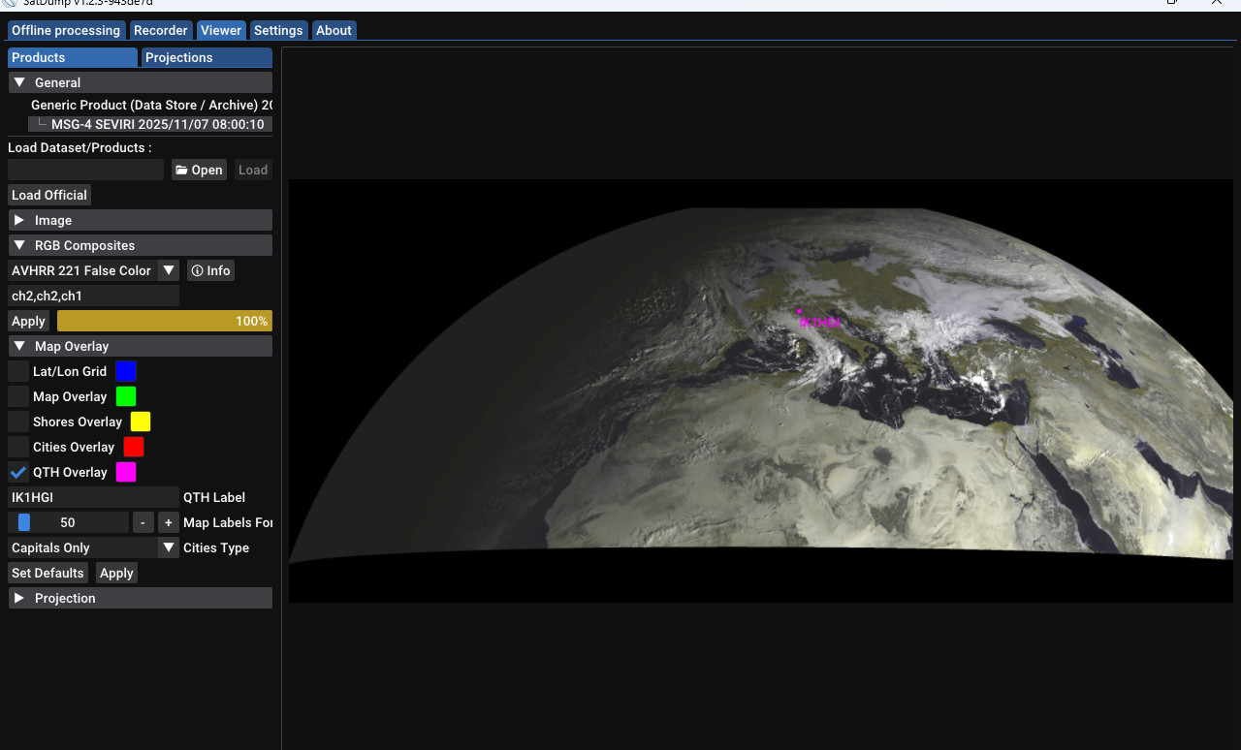This screenshot has height=750, width=1241.
Task: Open the Offline processing tab
Action: 66,30
